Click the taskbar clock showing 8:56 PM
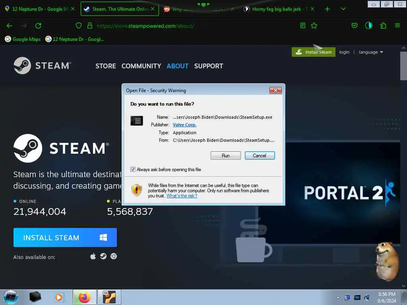The width and height of the screenshot is (407, 305). click(387, 297)
